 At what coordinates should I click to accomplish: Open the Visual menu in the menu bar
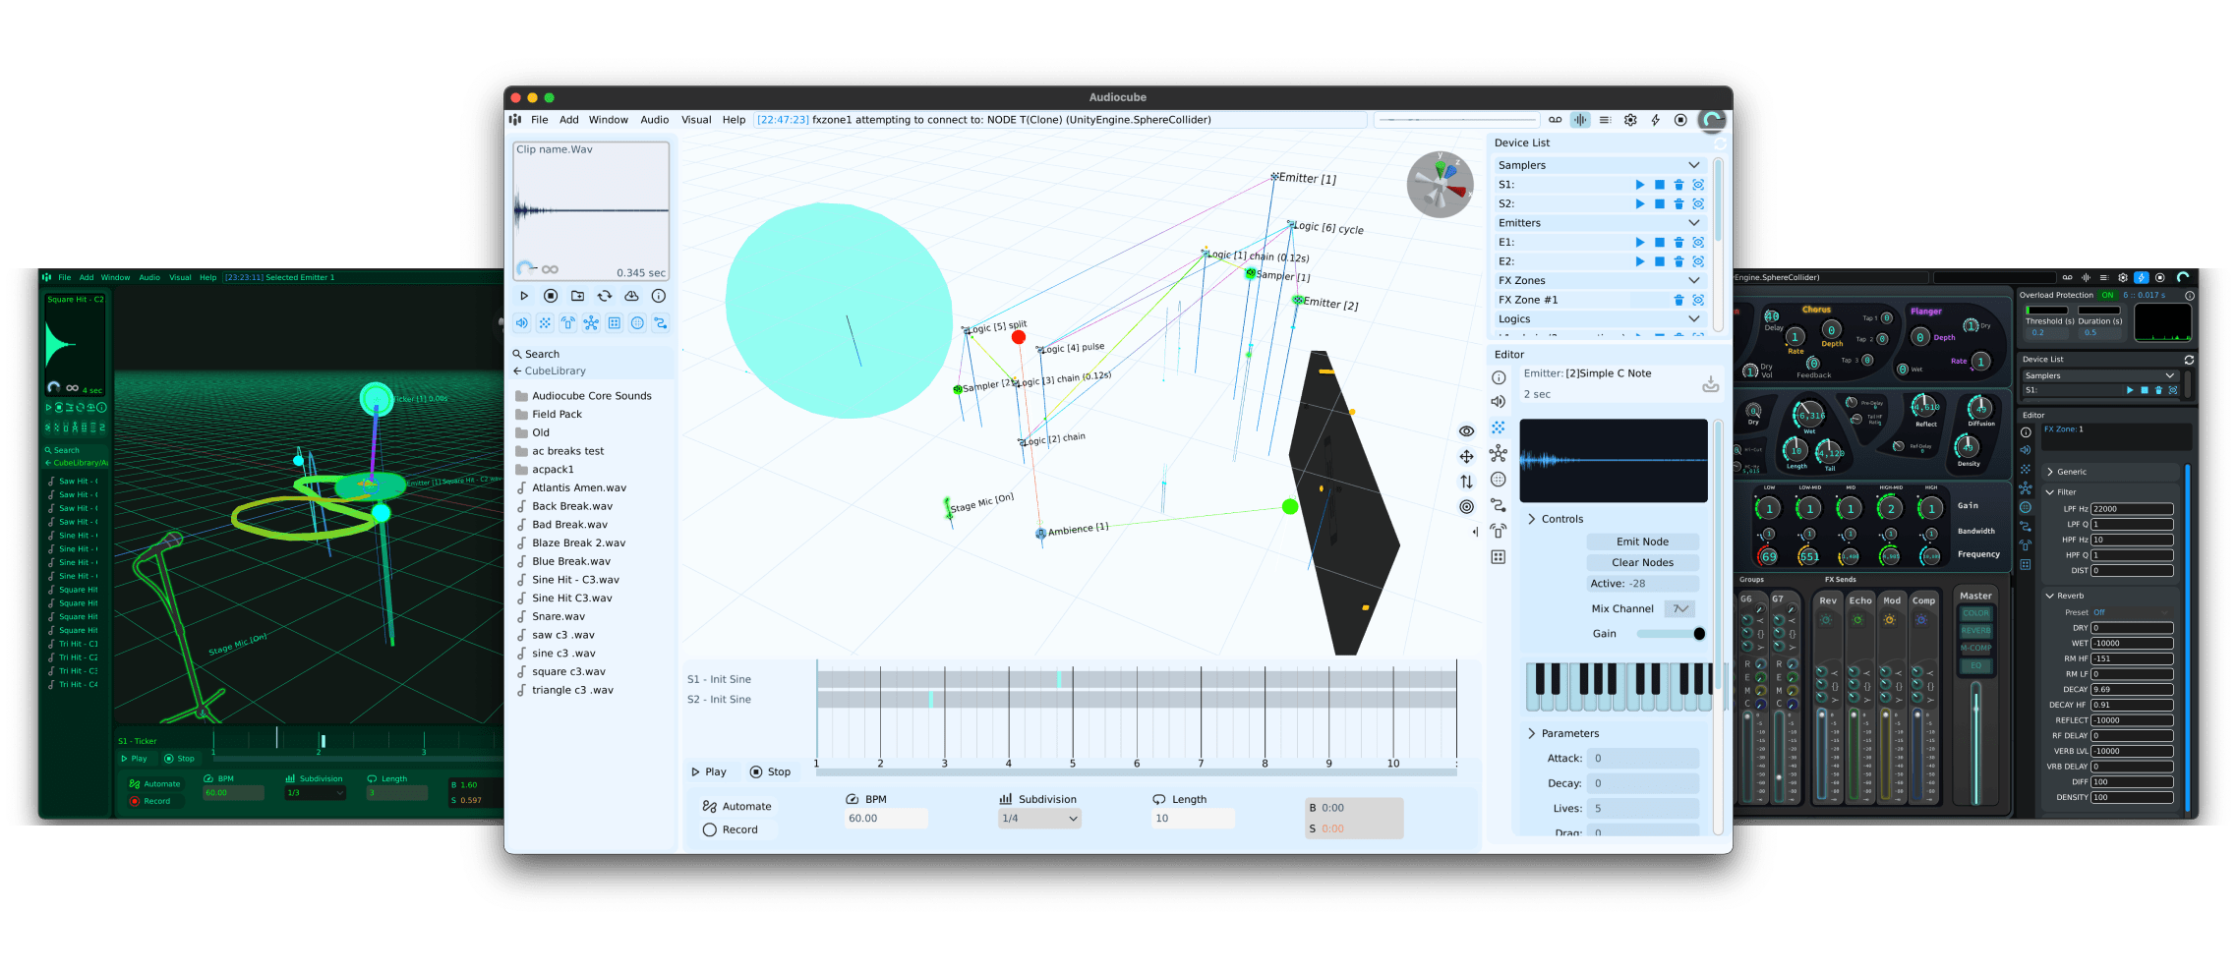pos(695,119)
